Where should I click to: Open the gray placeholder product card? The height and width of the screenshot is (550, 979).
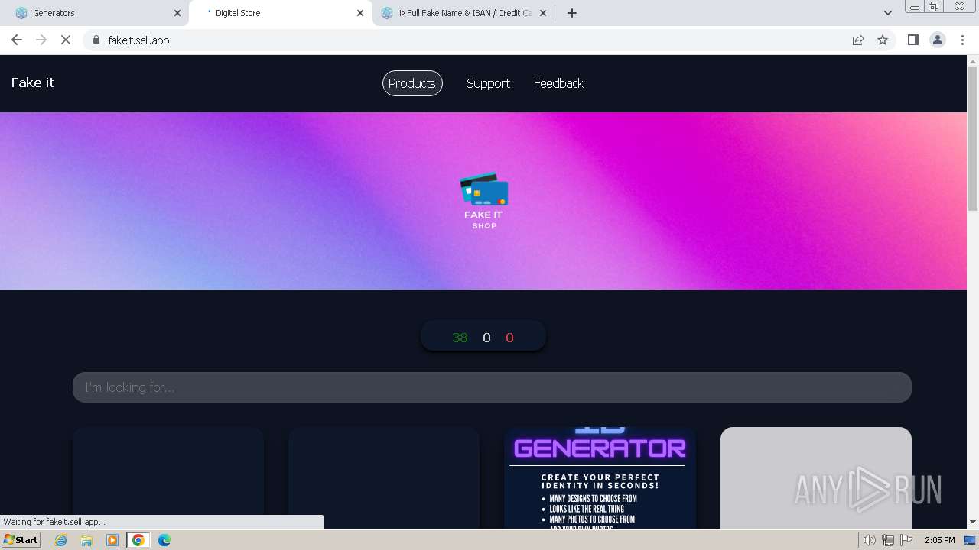click(815, 477)
